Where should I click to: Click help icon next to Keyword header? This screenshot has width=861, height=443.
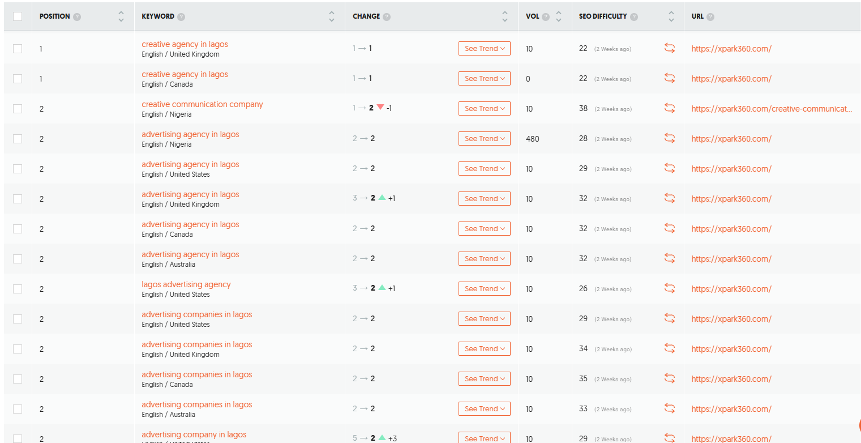coord(181,16)
